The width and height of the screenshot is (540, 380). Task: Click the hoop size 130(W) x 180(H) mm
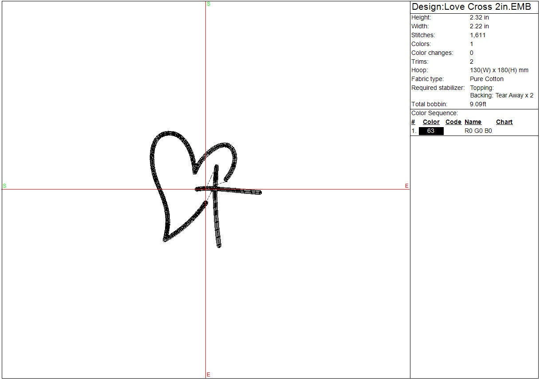(499, 70)
